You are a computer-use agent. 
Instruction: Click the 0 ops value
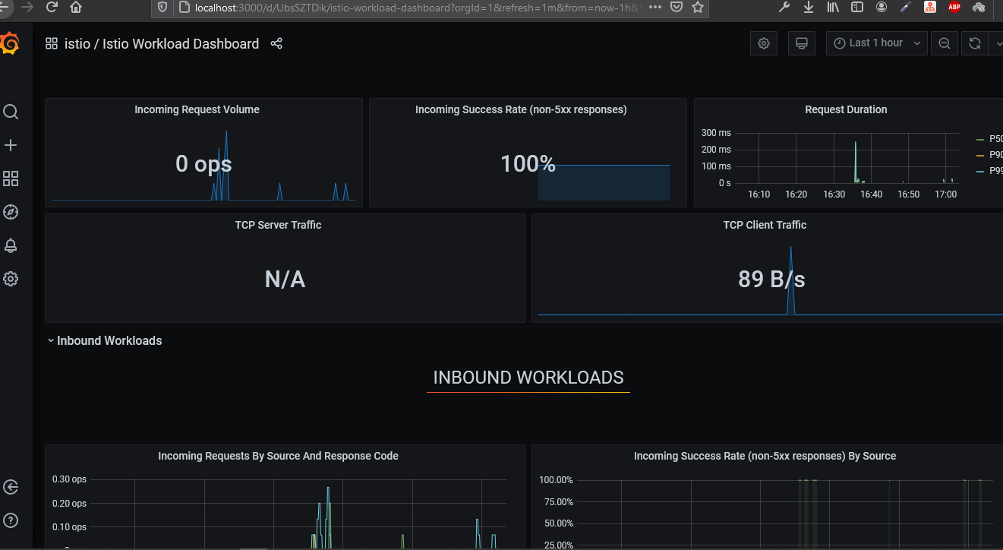(x=203, y=164)
